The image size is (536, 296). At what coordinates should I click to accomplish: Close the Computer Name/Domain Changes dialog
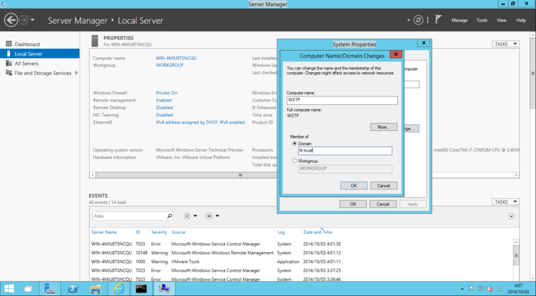coord(396,55)
